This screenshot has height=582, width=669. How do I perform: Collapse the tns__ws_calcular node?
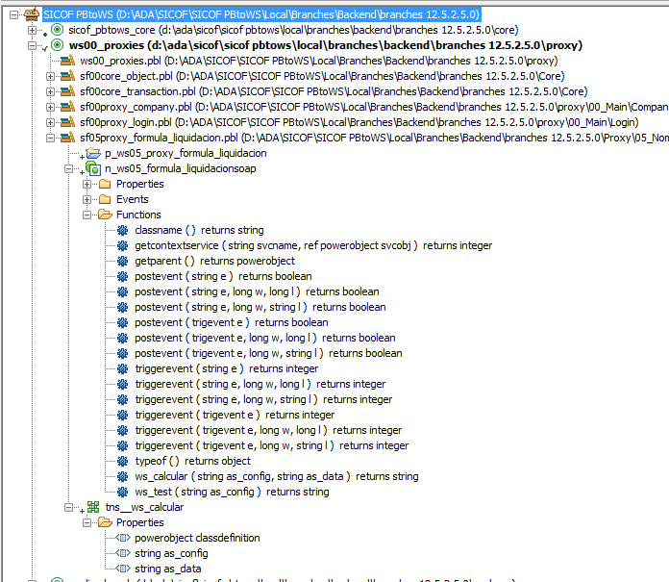(69, 507)
